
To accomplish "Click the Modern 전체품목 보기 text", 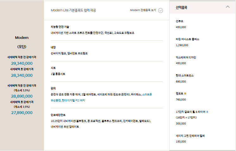I will click(x=143, y=10).
